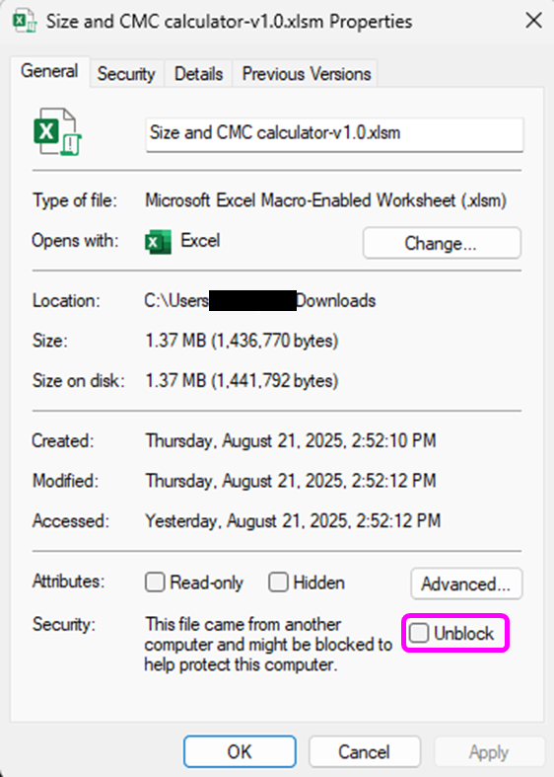Screen dimensions: 554x777
Task: Select the General tab
Action: (x=49, y=71)
